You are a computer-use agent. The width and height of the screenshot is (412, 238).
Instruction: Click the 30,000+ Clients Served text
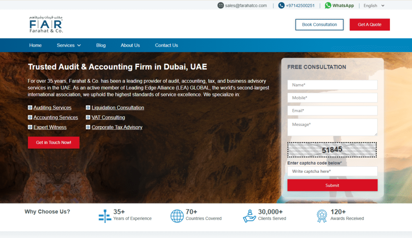click(272, 215)
